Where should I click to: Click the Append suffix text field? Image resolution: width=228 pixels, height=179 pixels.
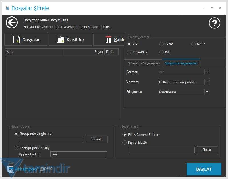click(78, 154)
